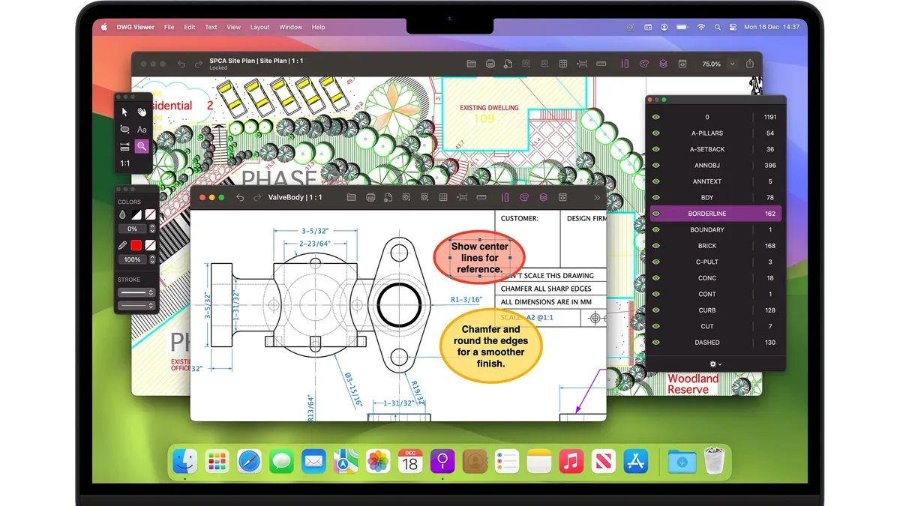Screen dimensions: 900x506
Task: Open the File menu
Action: point(169,27)
